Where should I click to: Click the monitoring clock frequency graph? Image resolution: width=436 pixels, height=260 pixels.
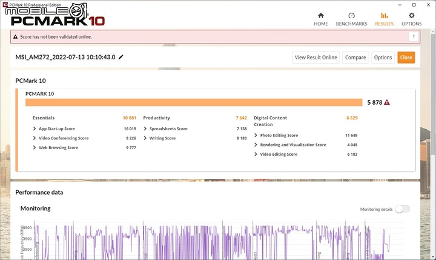pyautogui.click(x=211, y=240)
